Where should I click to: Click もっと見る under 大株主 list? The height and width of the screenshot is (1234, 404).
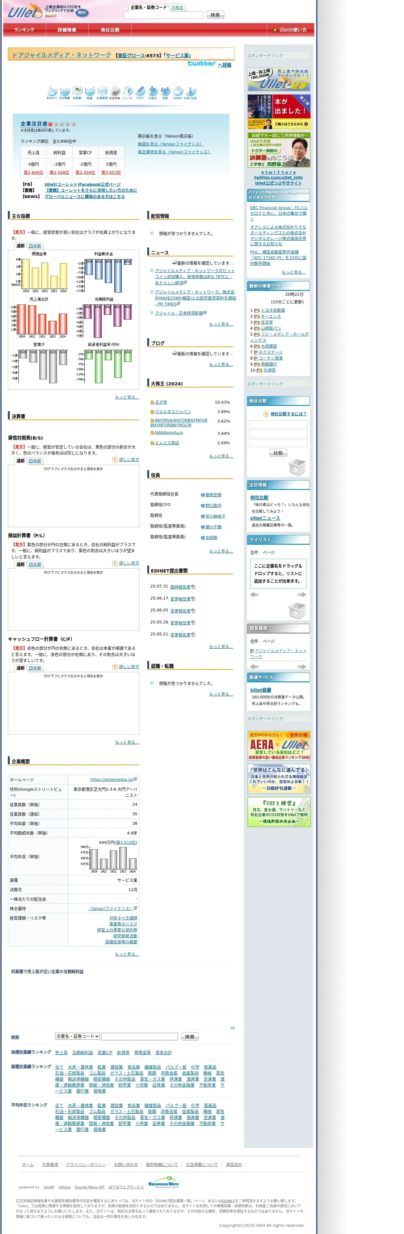click(221, 456)
